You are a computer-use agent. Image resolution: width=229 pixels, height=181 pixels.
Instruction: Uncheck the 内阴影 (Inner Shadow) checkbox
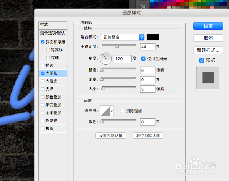point(43,73)
